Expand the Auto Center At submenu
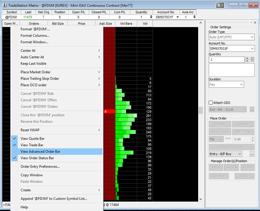Screen dimensions: 260x211 coord(56,57)
